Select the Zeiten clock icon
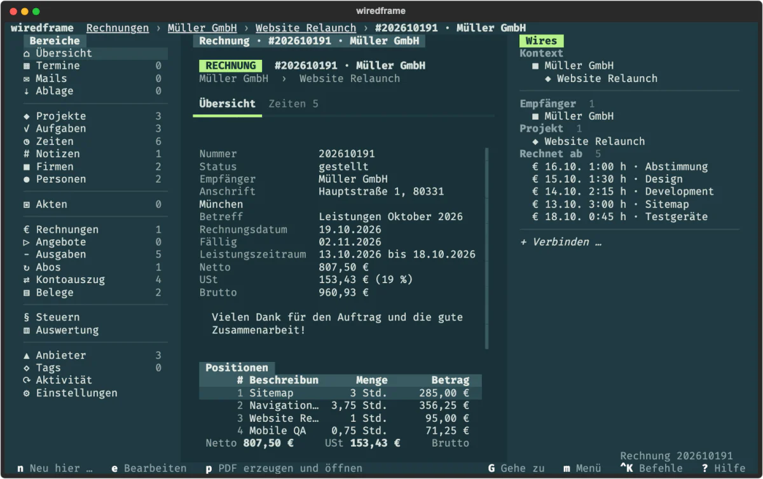Screen dimensions: 763x479 click(x=27, y=142)
